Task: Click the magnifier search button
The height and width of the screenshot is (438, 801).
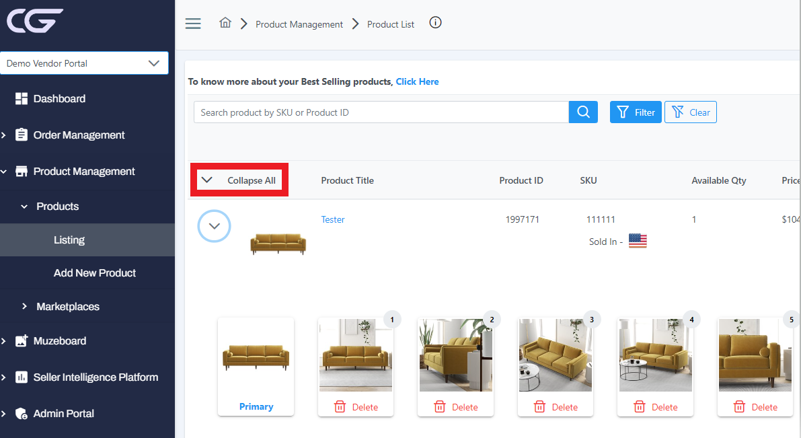Action: click(x=583, y=112)
